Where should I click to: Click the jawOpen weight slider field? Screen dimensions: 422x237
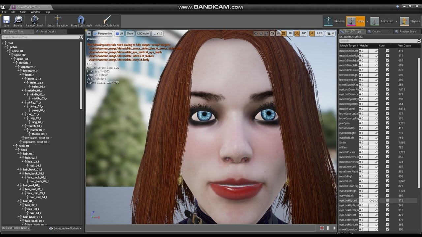tap(368, 123)
